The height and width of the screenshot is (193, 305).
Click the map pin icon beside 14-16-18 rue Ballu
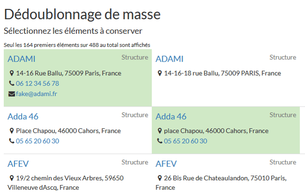click(160, 74)
